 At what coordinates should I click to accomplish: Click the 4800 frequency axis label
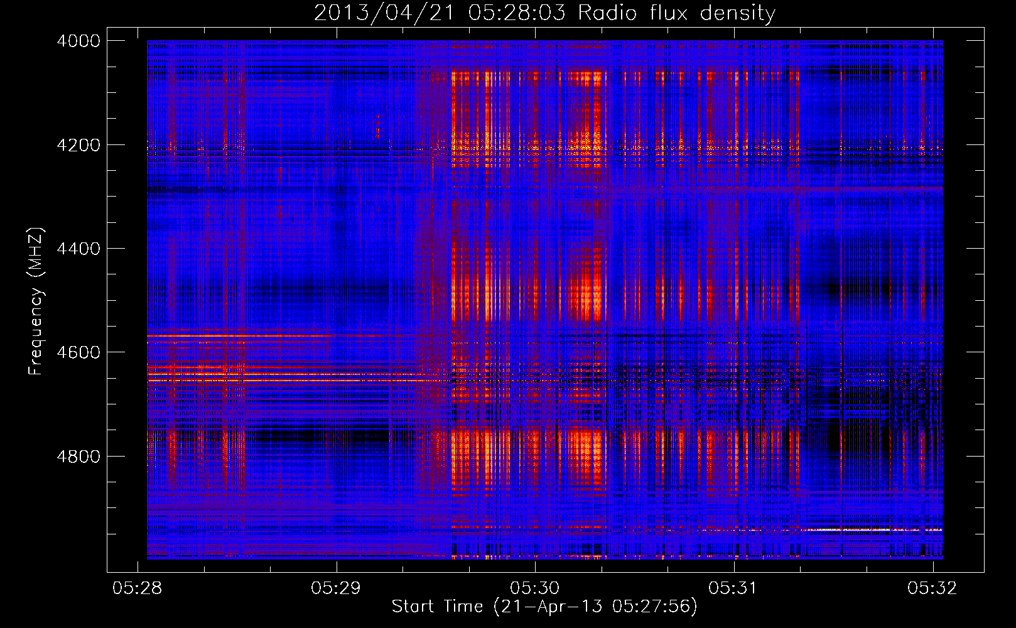(x=78, y=457)
